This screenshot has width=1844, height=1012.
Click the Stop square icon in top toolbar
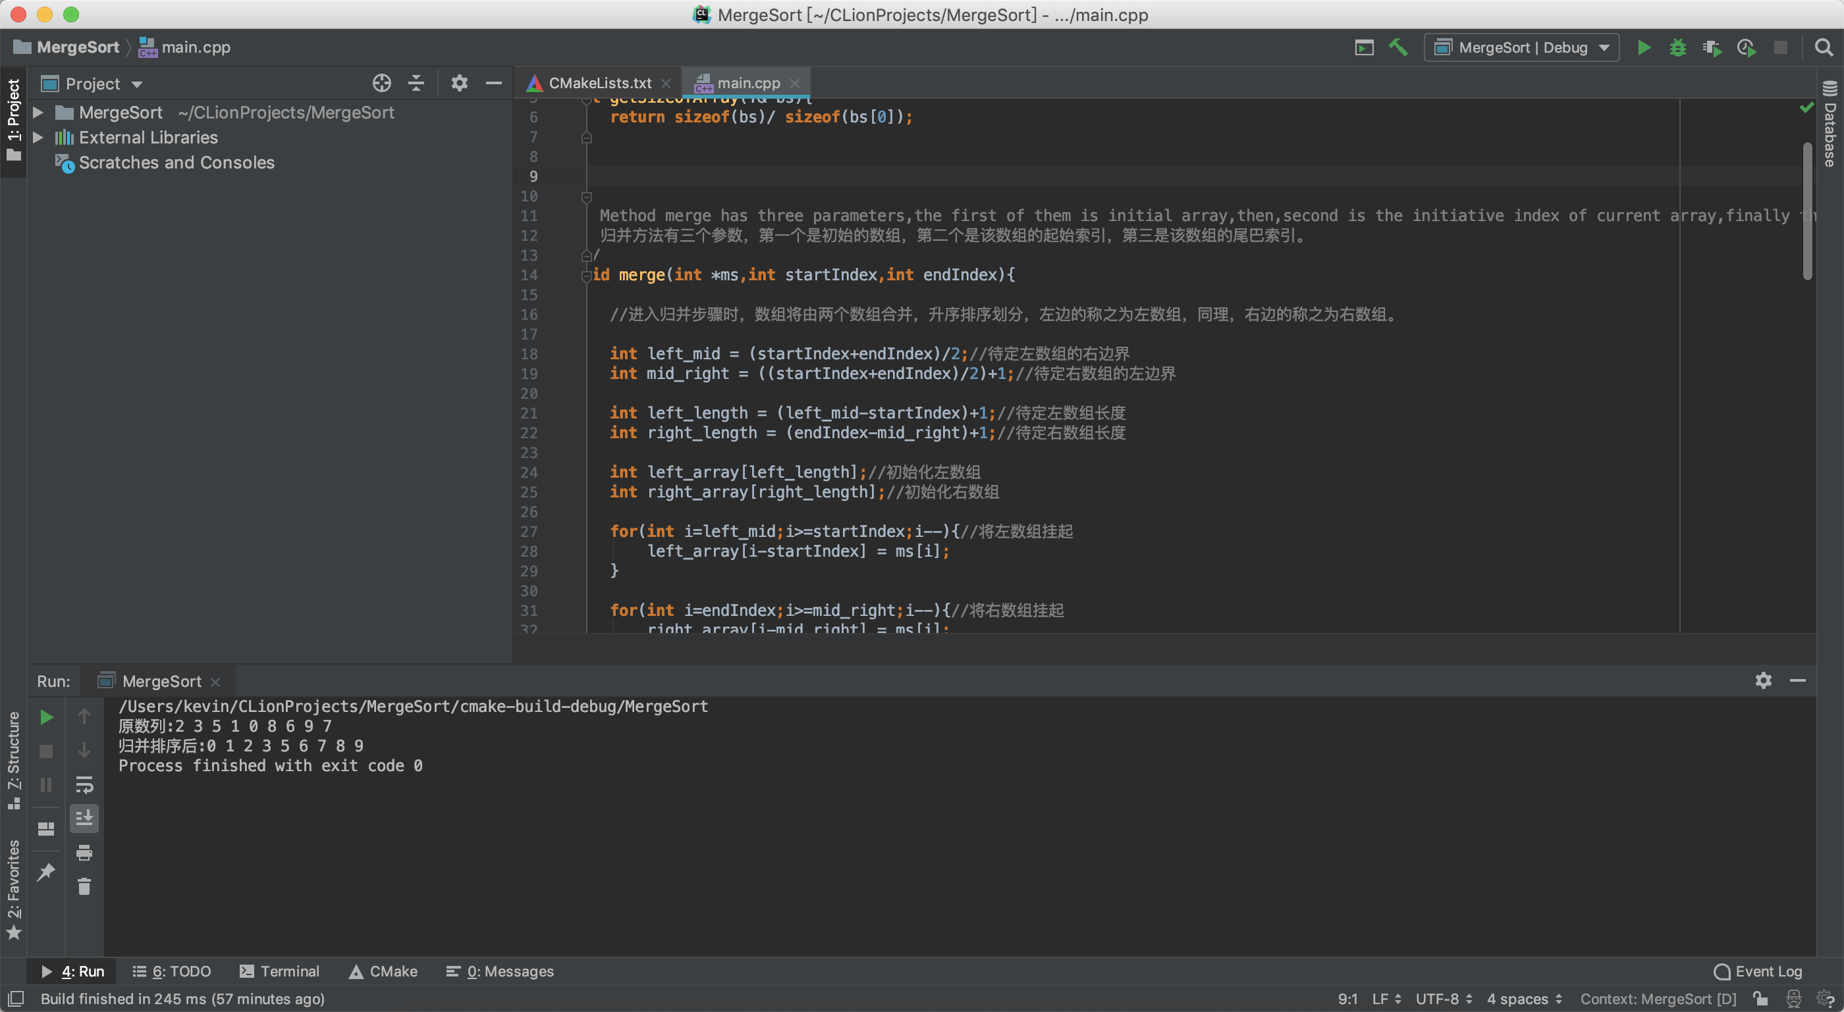1780,48
